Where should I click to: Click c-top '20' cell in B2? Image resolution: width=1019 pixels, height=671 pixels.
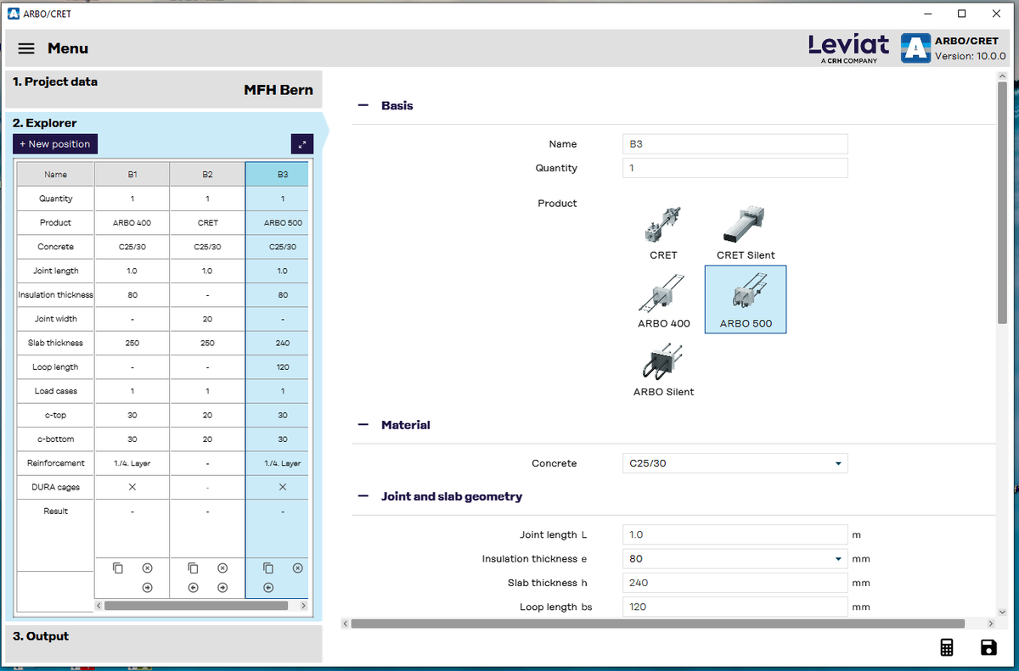[207, 415]
